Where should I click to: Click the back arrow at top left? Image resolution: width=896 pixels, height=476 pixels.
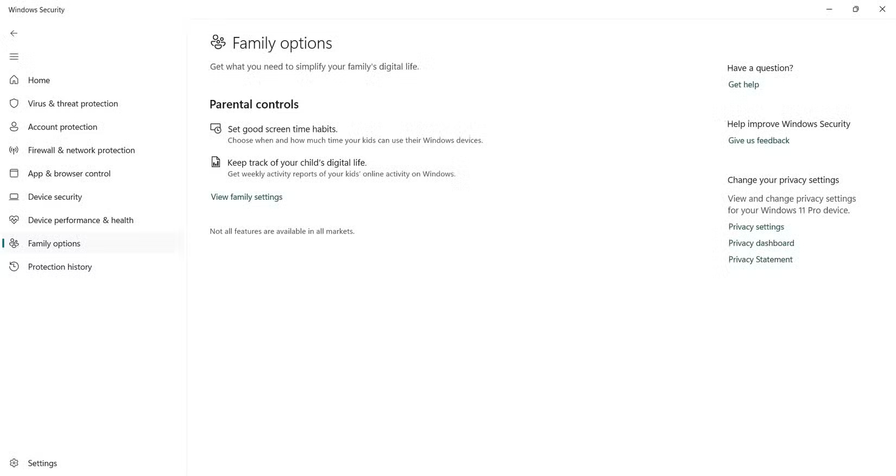point(14,33)
